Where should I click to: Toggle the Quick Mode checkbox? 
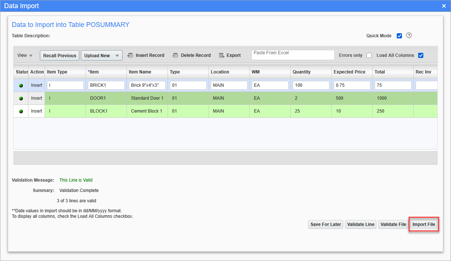399,36
